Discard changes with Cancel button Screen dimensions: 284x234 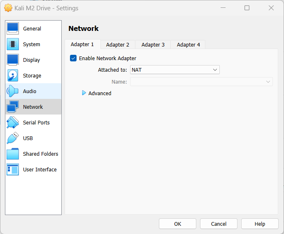point(219,224)
